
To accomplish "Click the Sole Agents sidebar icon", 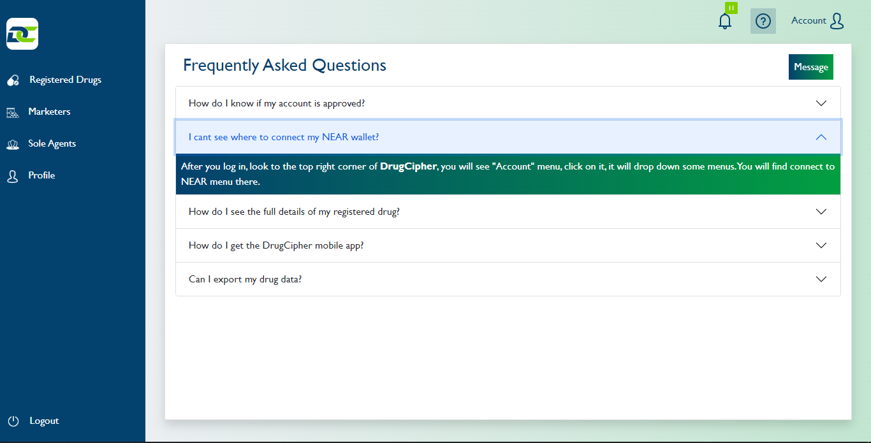I will point(13,144).
